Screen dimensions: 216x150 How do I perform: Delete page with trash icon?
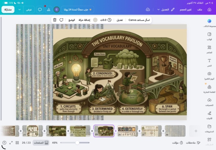coord(55,20)
